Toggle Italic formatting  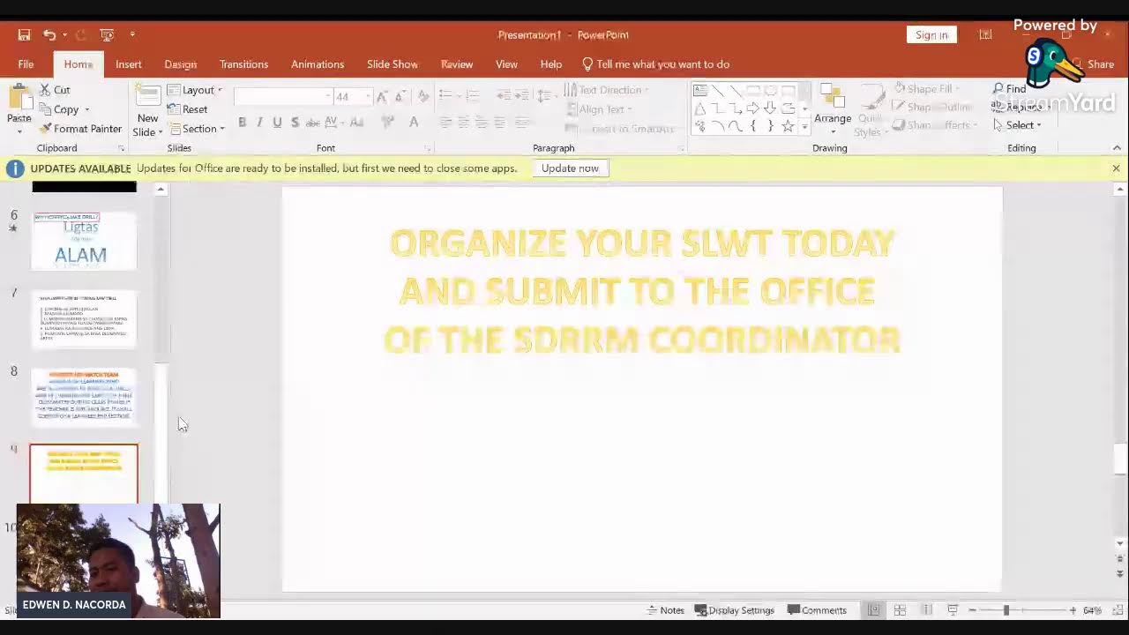[259, 123]
